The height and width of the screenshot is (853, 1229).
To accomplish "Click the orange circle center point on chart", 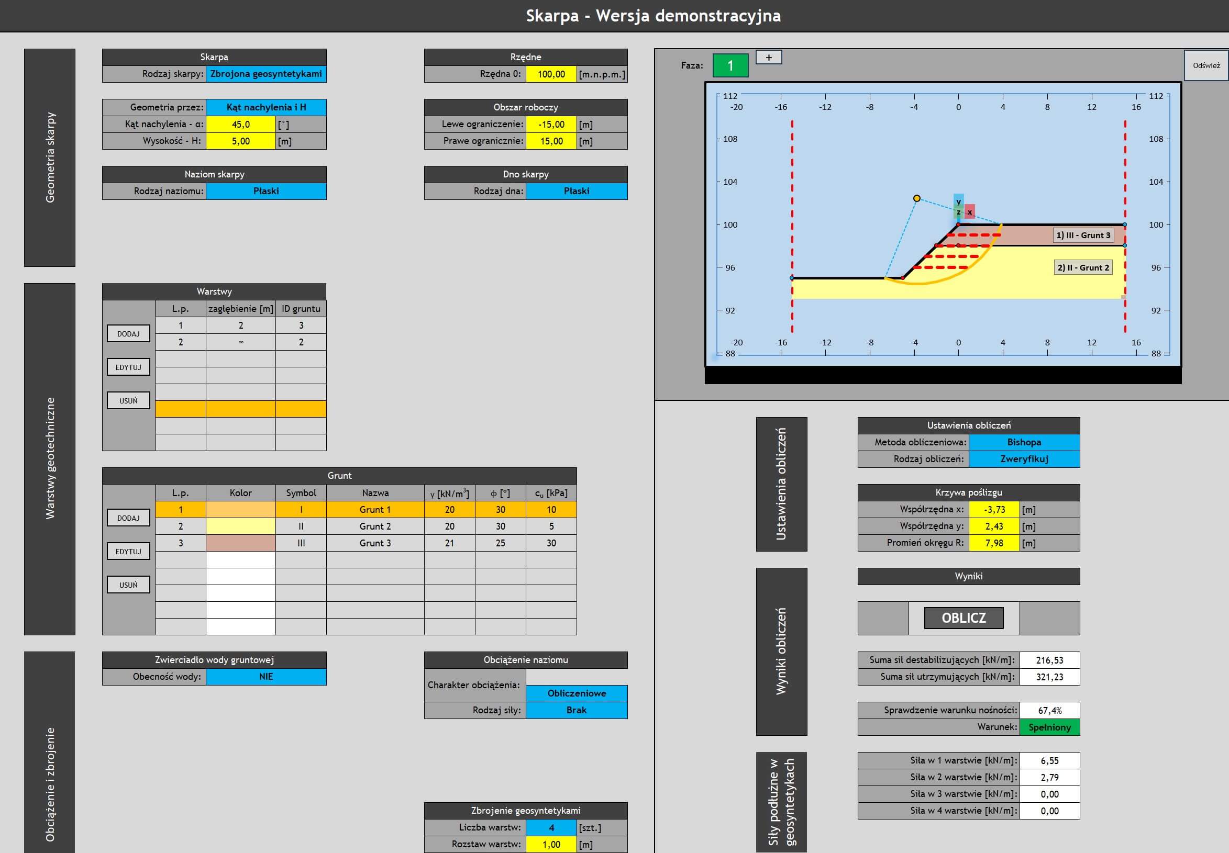I will pos(917,198).
